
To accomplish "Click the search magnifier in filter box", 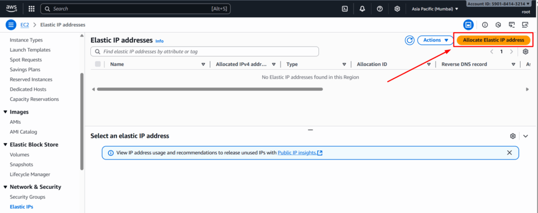I will 97,52.
